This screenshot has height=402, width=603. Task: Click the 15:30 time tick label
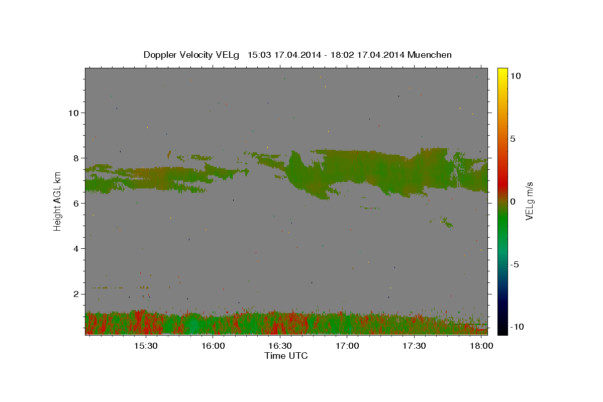coord(146,346)
